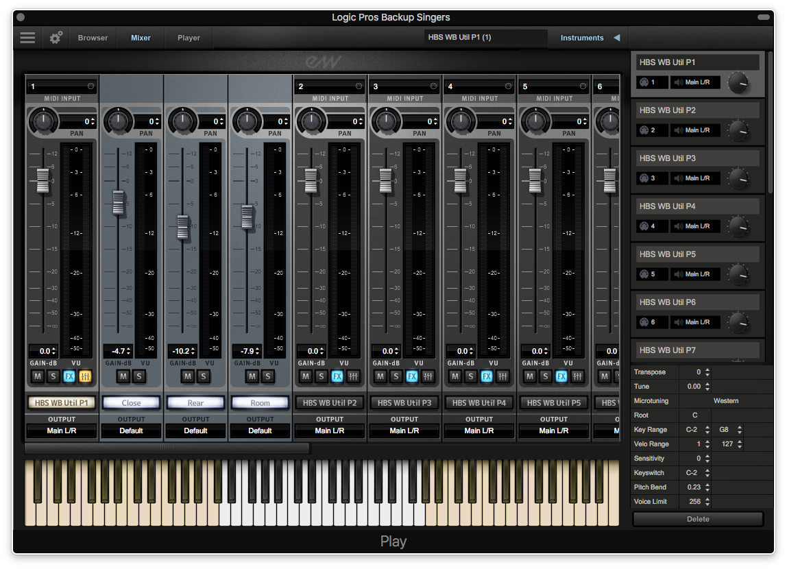Collapse the Instruments panel arrow
Image resolution: width=787 pixels, height=569 pixels.
click(617, 38)
